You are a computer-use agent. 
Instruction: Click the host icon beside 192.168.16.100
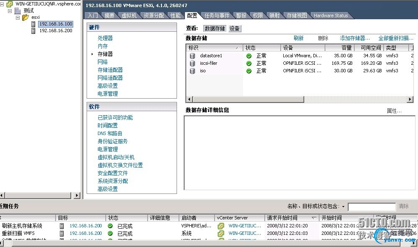(x=33, y=24)
